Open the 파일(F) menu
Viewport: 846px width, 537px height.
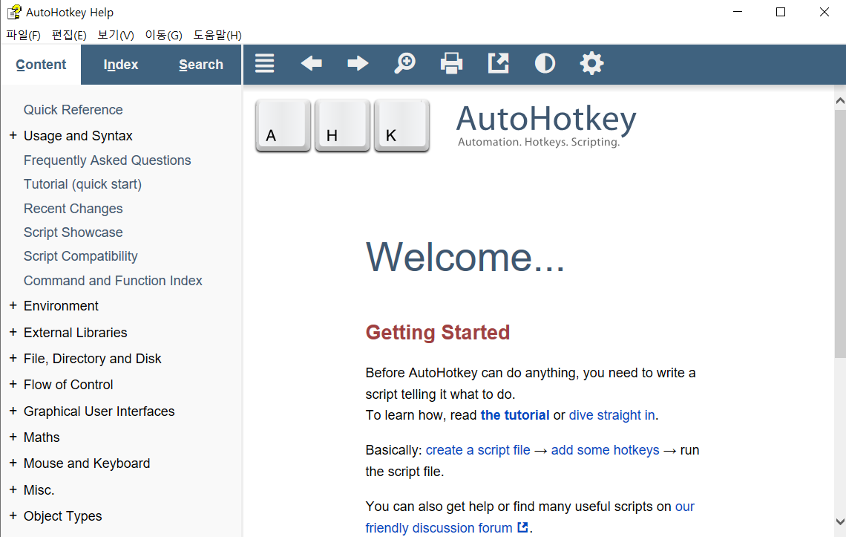click(23, 35)
